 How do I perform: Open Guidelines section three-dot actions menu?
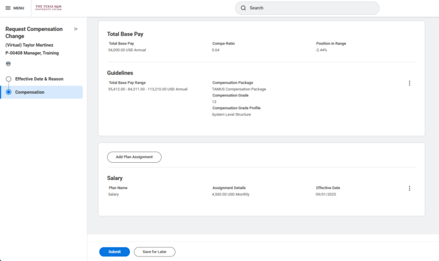pyautogui.click(x=409, y=83)
